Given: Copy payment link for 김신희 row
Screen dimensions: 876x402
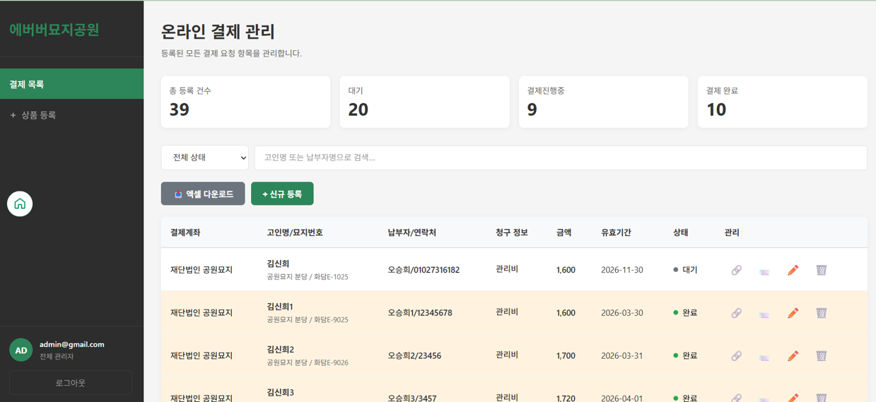Looking at the screenshot, I should tap(736, 270).
